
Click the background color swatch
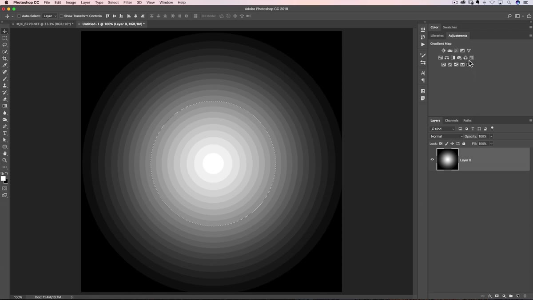pos(6,181)
